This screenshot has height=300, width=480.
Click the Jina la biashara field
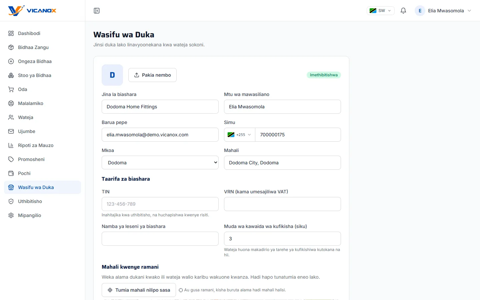click(x=160, y=107)
